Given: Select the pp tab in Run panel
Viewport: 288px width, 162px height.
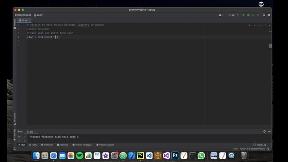Looking at the screenshot, I should point(31,131).
